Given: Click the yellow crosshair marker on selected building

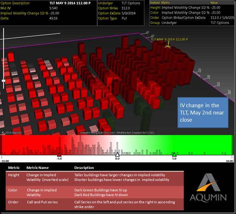Looking at the screenshot, I should click(168, 46).
